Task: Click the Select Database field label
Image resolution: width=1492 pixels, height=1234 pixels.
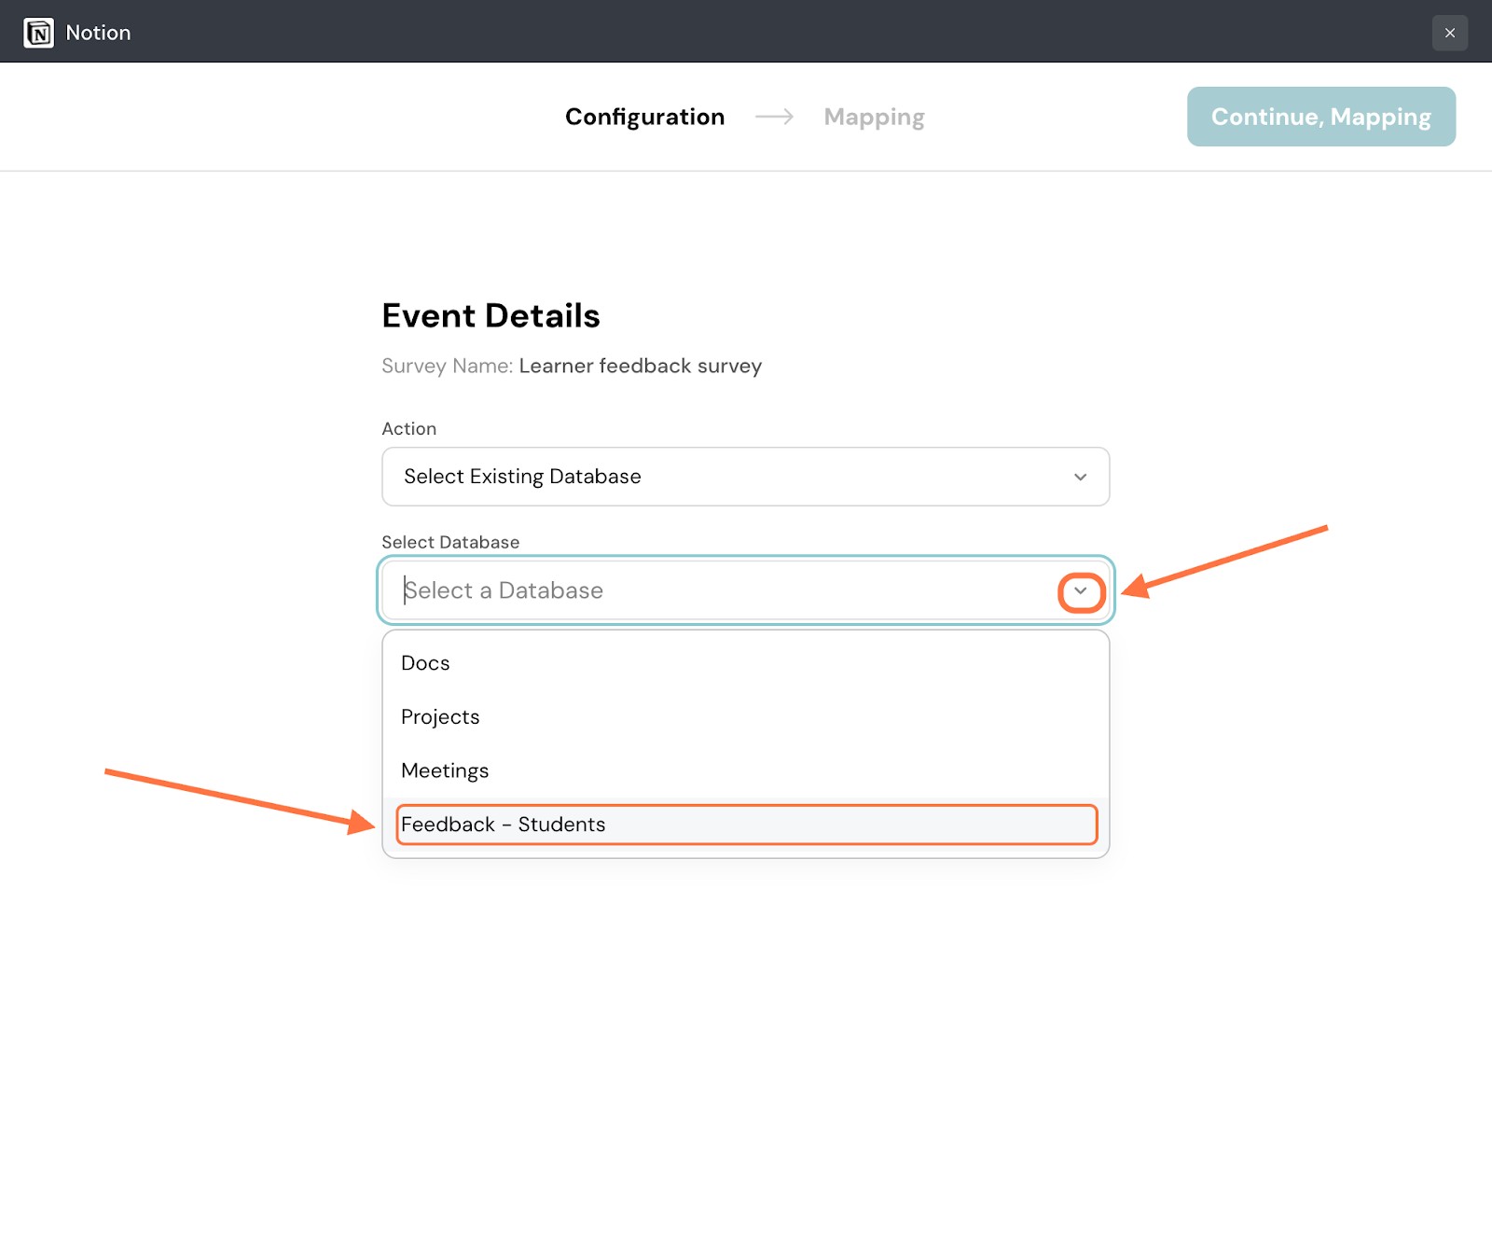Action: (x=450, y=543)
